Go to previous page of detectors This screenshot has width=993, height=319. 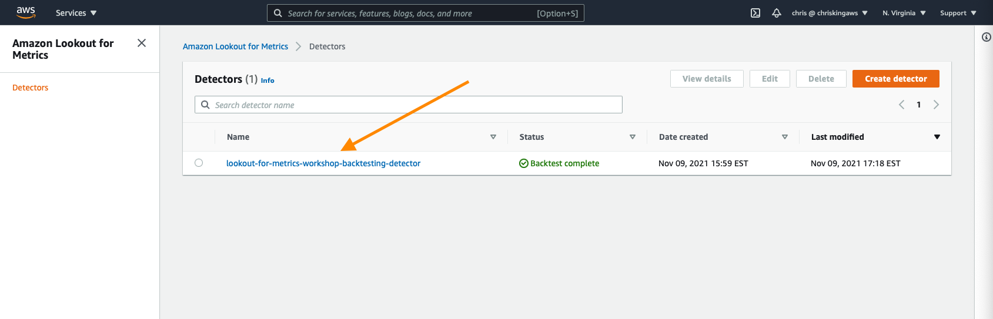tap(901, 105)
